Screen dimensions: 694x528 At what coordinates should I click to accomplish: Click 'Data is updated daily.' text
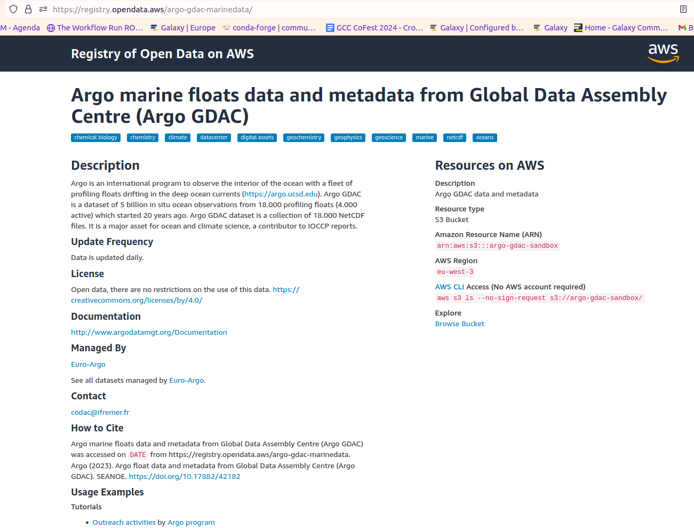point(107,257)
